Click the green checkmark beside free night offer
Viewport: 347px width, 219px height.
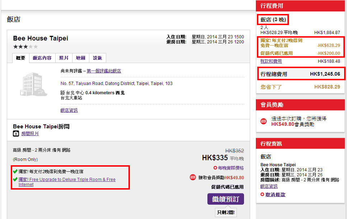tap(15, 172)
